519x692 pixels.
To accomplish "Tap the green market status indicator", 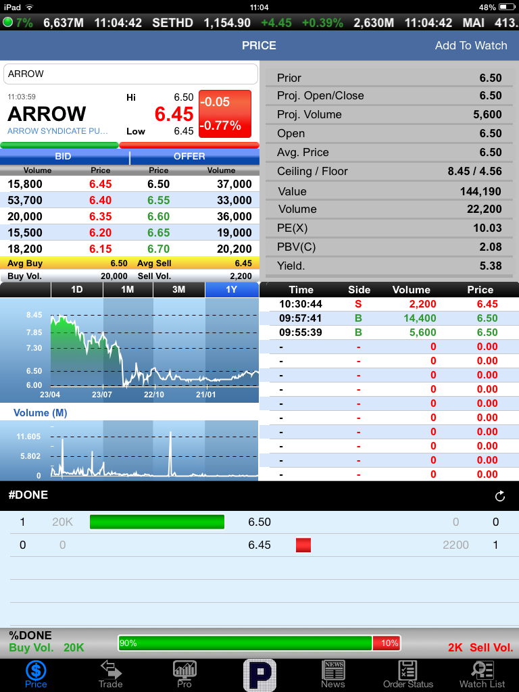I will click(7, 22).
